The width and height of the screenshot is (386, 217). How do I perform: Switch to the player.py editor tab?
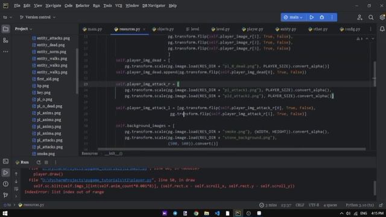(x=253, y=29)
